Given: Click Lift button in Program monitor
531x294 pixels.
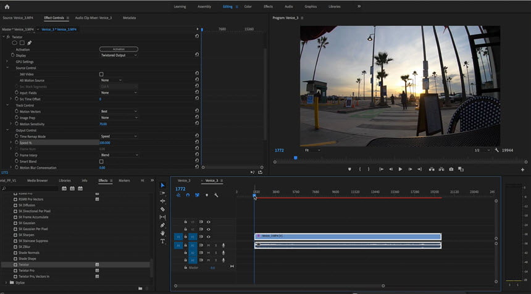Looking at the screenshot, I should coord(432,169).
